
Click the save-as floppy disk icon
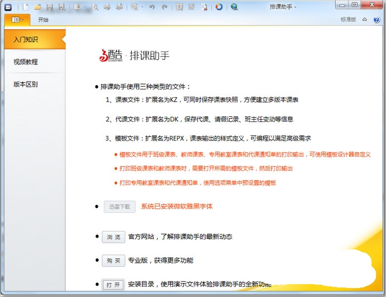coord(61,7)
